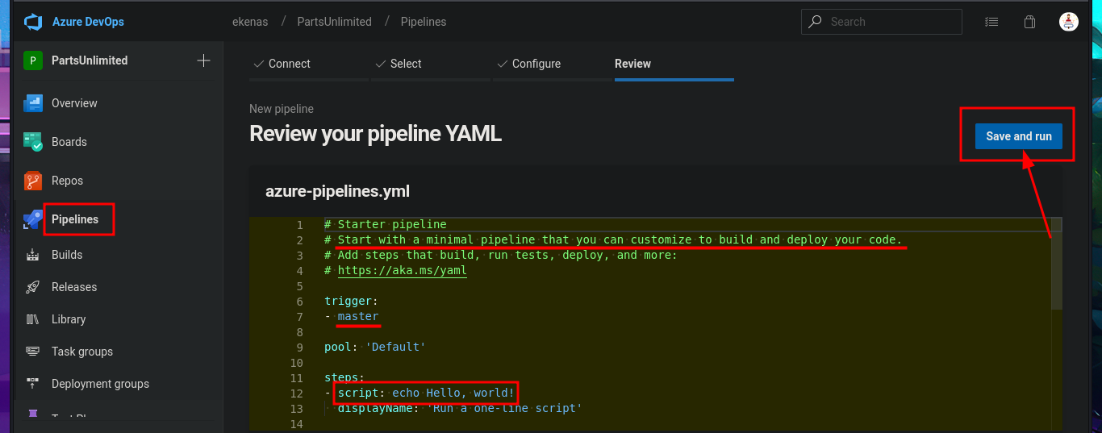This screenshot has height=433, width=1102.
Task: Open the Repos sidebar icon
Action: point(33,181)
